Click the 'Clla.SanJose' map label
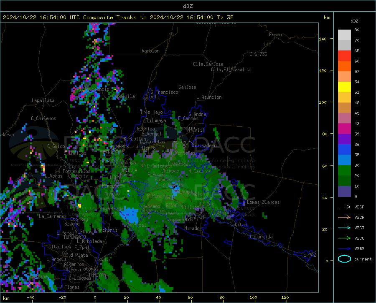The image size is (376, 303). pyautogui.click(x=208, y=64)
